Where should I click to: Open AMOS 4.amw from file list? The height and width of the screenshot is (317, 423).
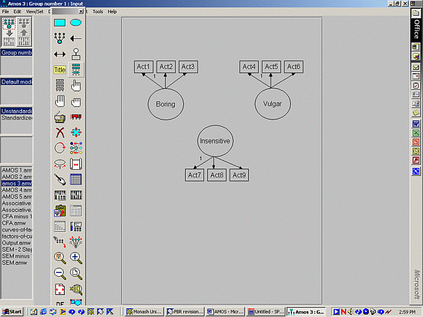(16, 190)
